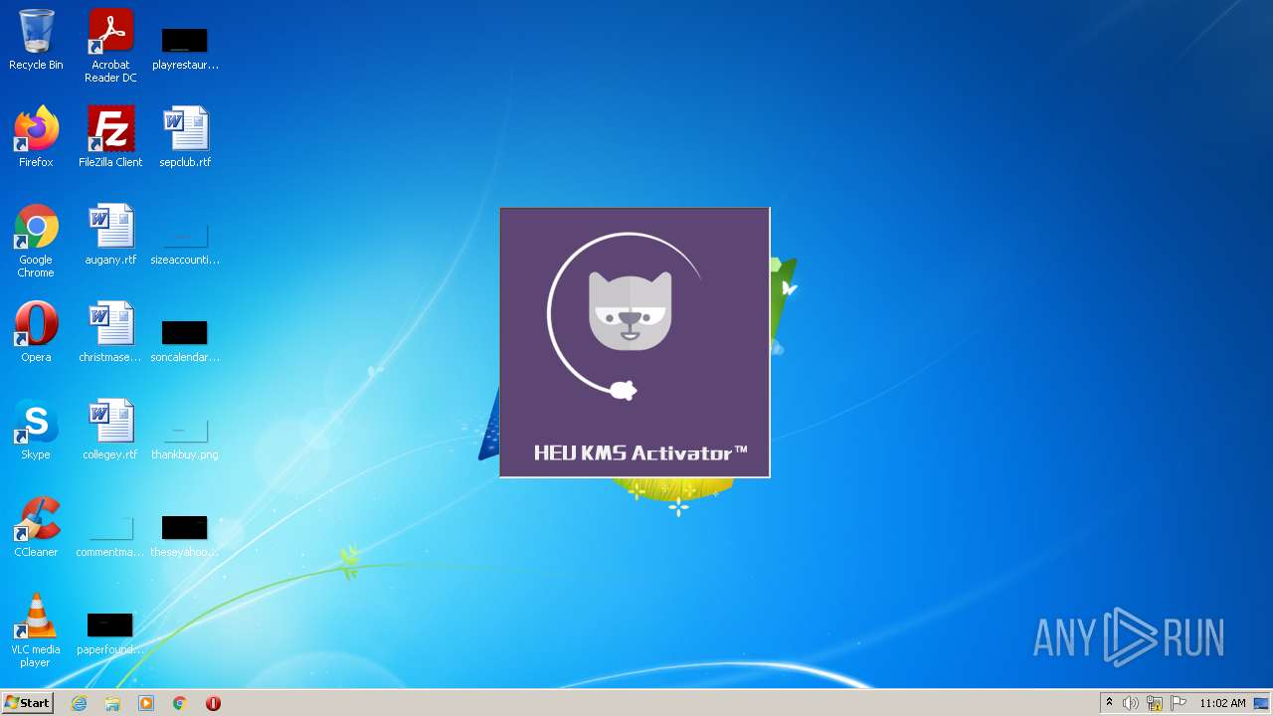1273x716 pixels.
Task: Open the volume speaker tray icon
Action: (x=1131, y=703)
